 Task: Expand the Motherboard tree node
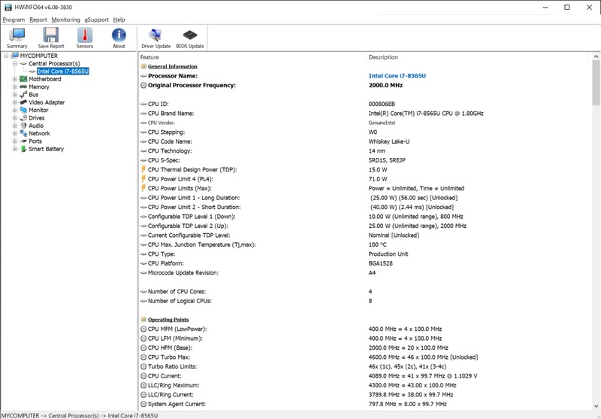pyautogui.click(x=14, y=79)
